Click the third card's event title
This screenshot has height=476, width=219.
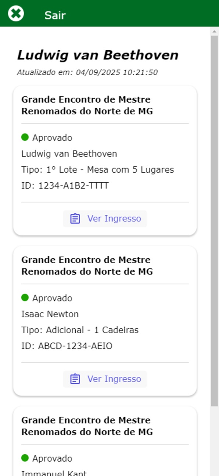coord(87,426)
